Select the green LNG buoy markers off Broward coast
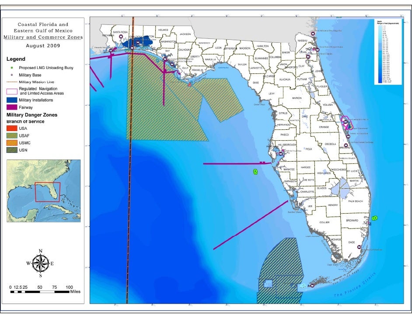 375,218
